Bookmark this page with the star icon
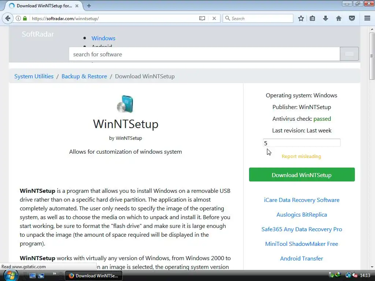 (x=301, y=18)
